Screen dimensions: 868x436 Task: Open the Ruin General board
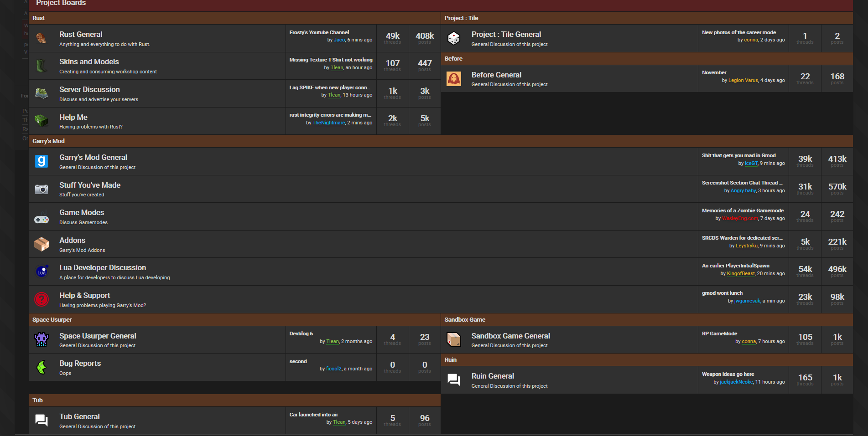tap(493, 376)
